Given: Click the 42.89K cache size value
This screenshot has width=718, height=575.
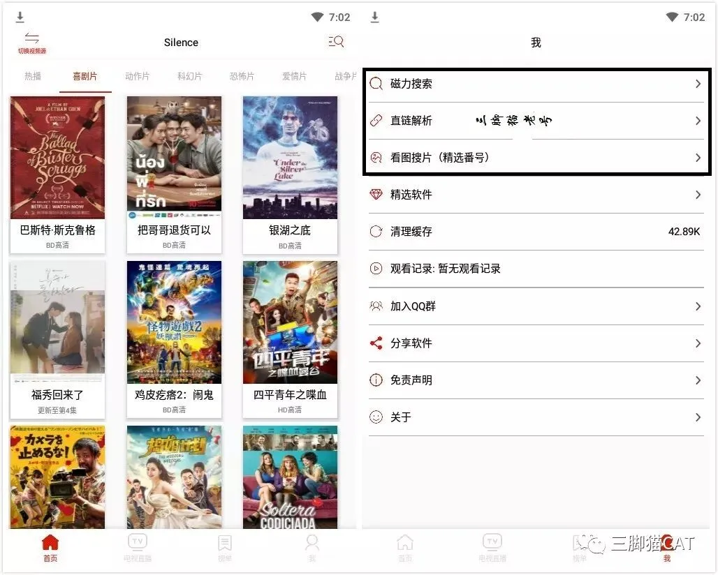Looking at the screenshot, I should click(x=684, y=232).
